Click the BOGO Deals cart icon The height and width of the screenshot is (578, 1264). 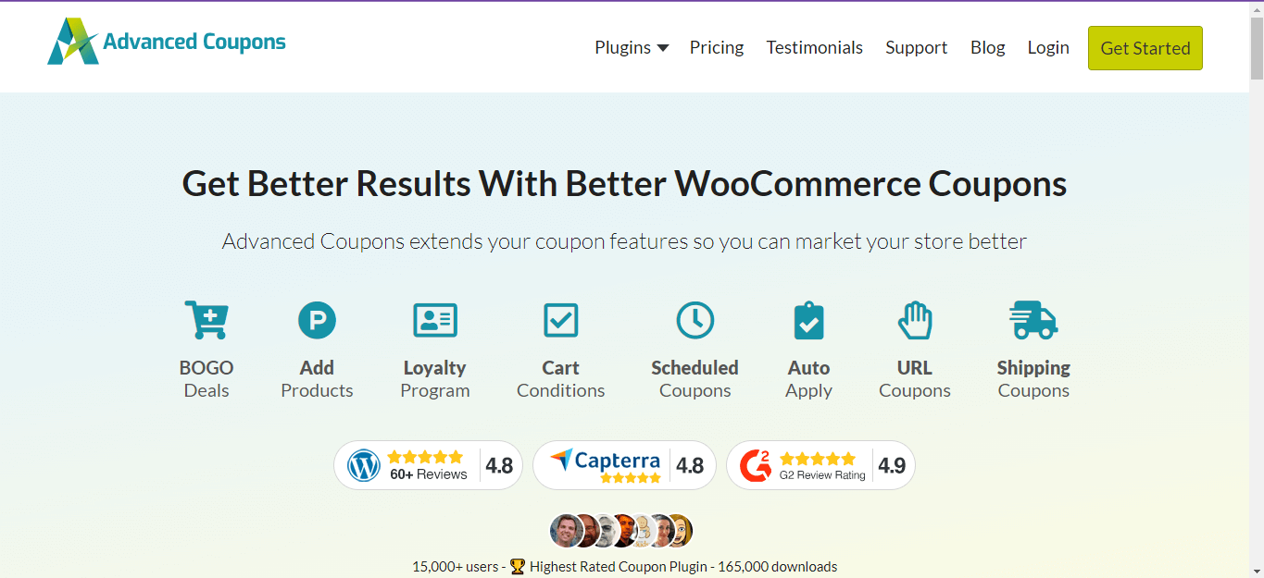click(x=206, y=320)
